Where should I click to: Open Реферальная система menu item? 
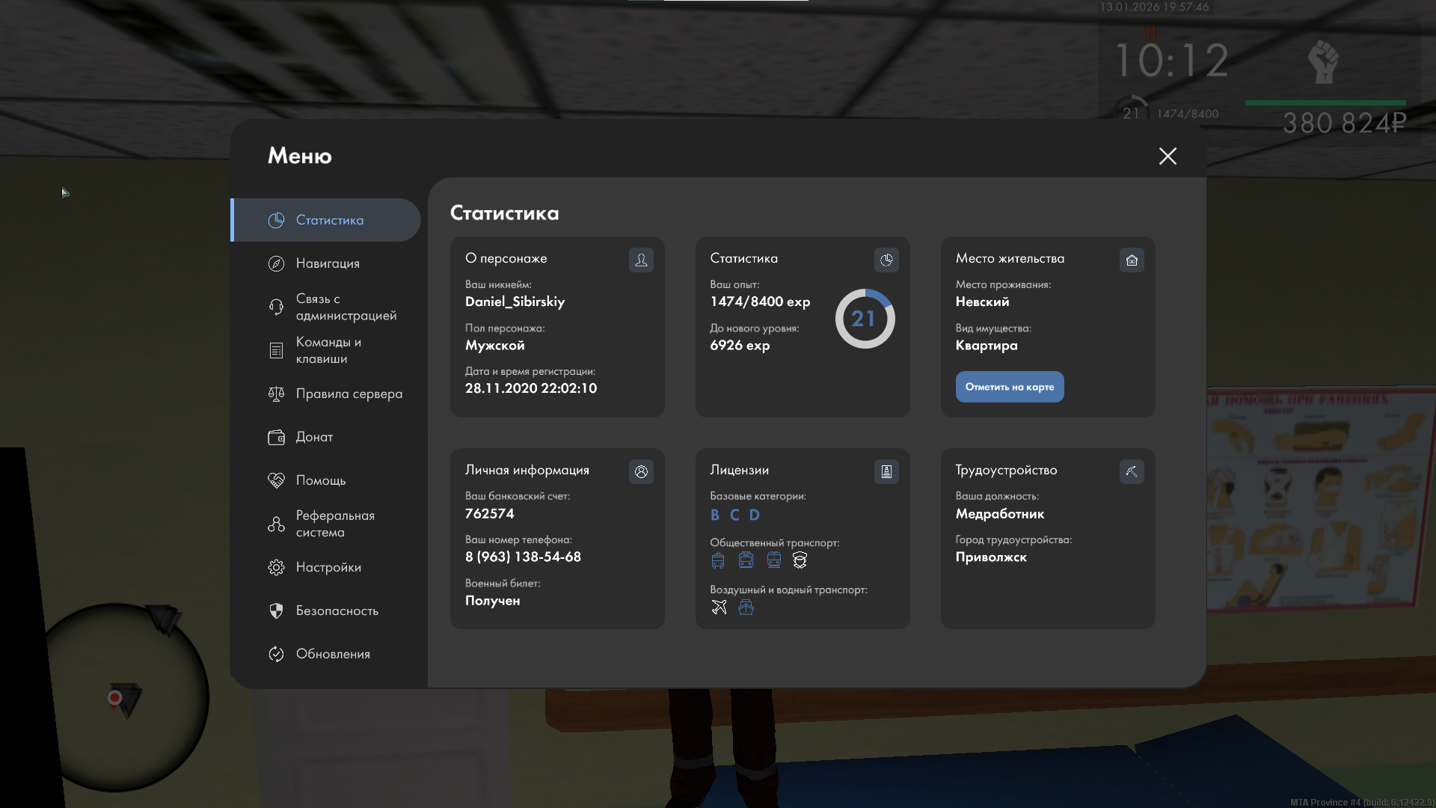[334, 524]
